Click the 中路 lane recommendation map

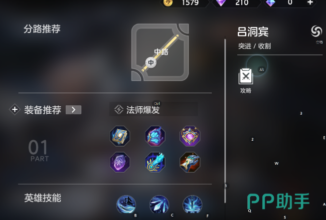tap(160, 52)
